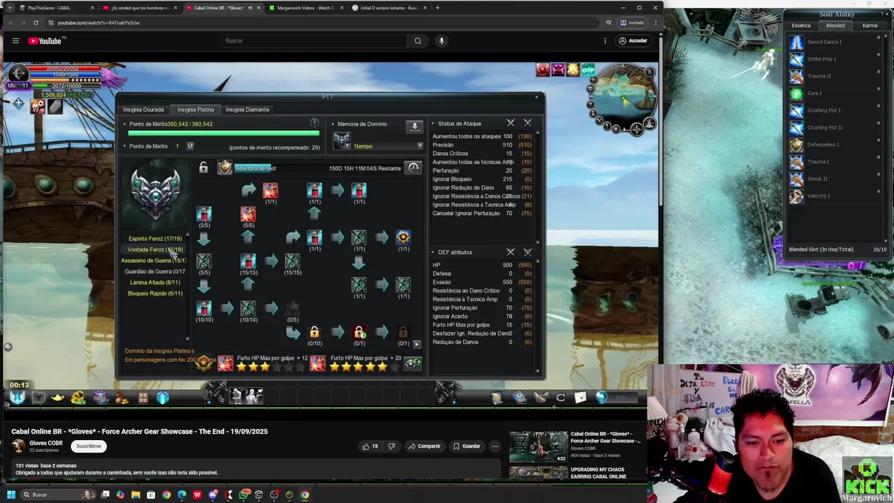Click the potion node labeled (10/10)

[204, 309]
